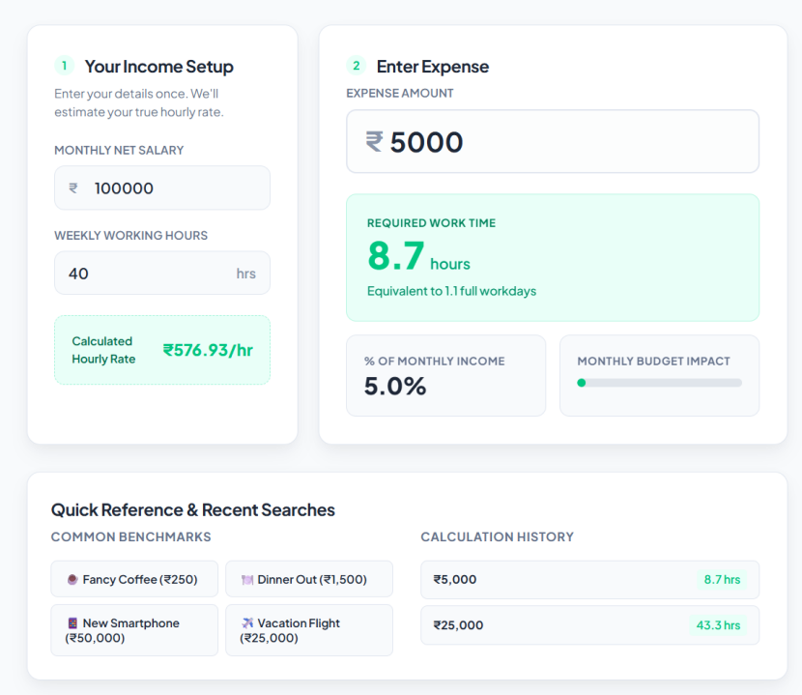The width and height of the screenshot is (802, 695).
Task: Click the rupee symbol in salary field
Action: coord(73,188)
